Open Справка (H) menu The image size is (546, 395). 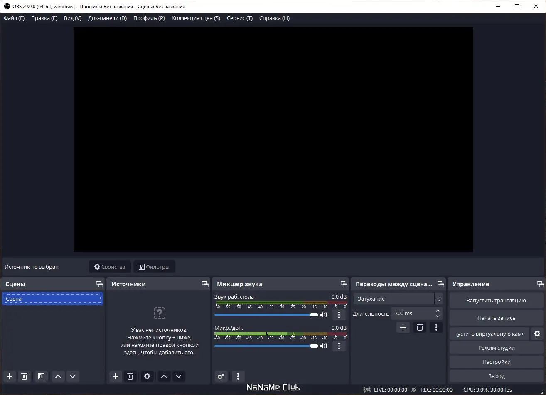274,18
